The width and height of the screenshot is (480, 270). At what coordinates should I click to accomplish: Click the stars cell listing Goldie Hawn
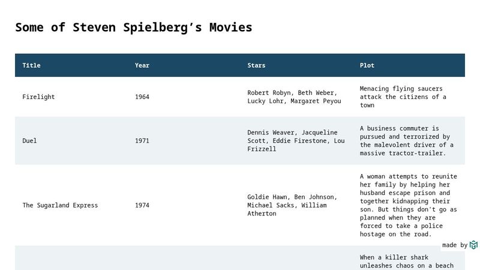296,205
